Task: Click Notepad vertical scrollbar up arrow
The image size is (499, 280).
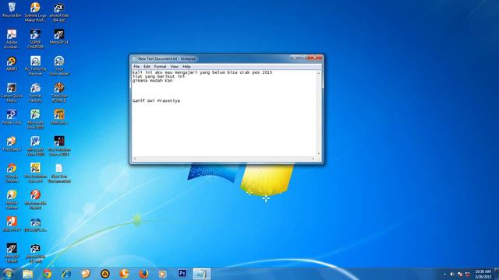Action: (319, 73)
